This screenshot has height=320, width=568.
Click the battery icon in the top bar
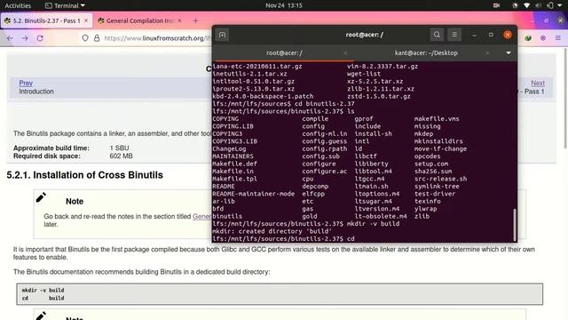tap(550, 5)
